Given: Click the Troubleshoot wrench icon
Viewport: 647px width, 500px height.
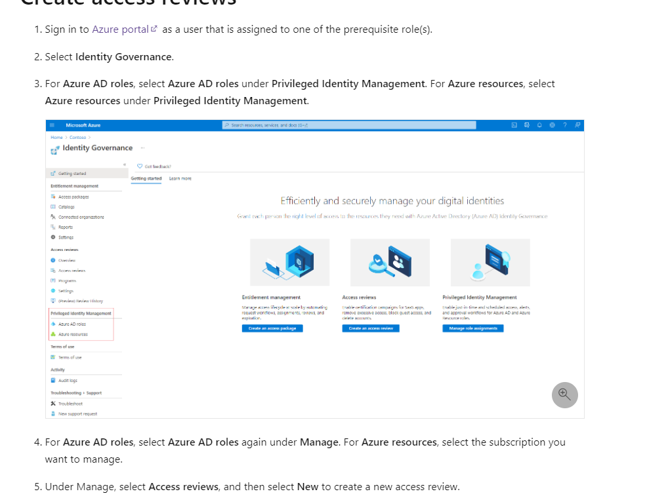Looking at the screenshot, I should pos(52,404).
